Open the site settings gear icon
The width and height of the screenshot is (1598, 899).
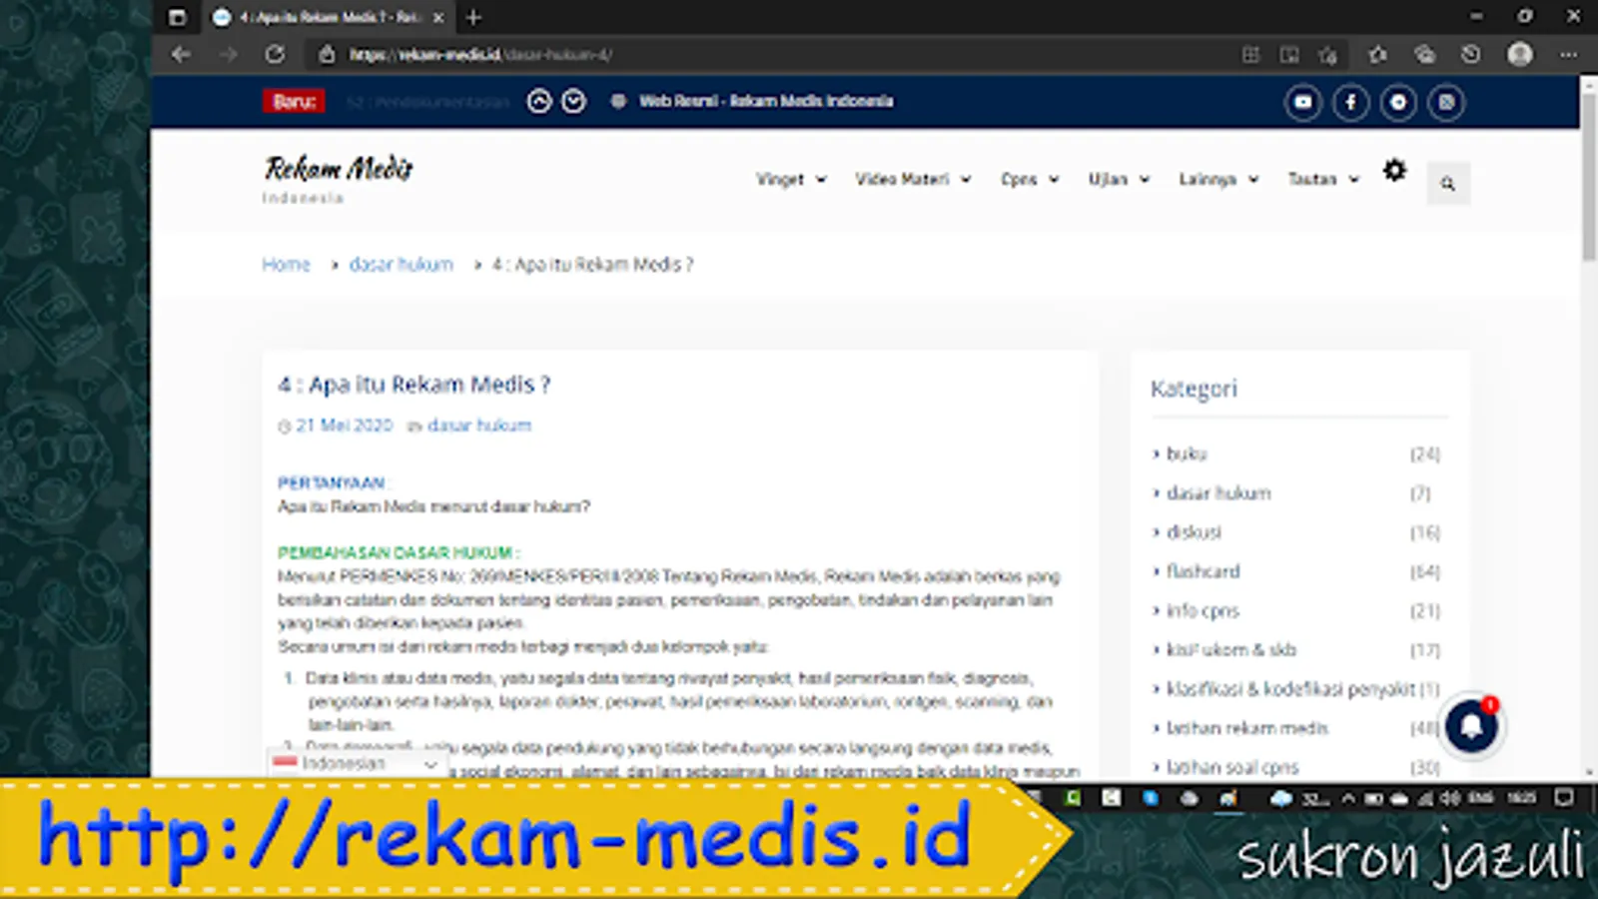tap(1394, 171)
